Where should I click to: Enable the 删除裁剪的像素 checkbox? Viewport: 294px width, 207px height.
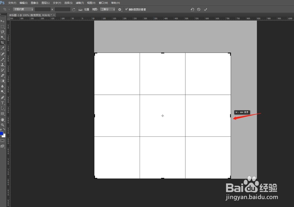click(127, 9)
